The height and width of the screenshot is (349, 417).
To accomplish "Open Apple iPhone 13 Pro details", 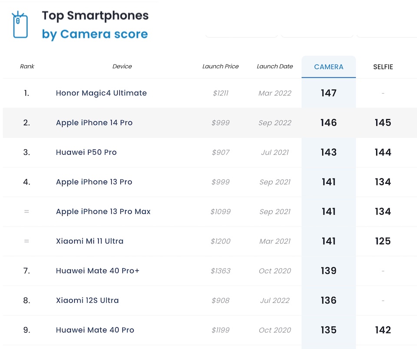I will 94,182.
